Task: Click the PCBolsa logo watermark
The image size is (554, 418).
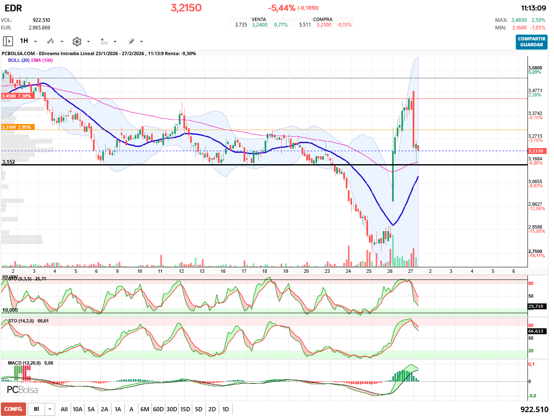Action: click(22, 390)
